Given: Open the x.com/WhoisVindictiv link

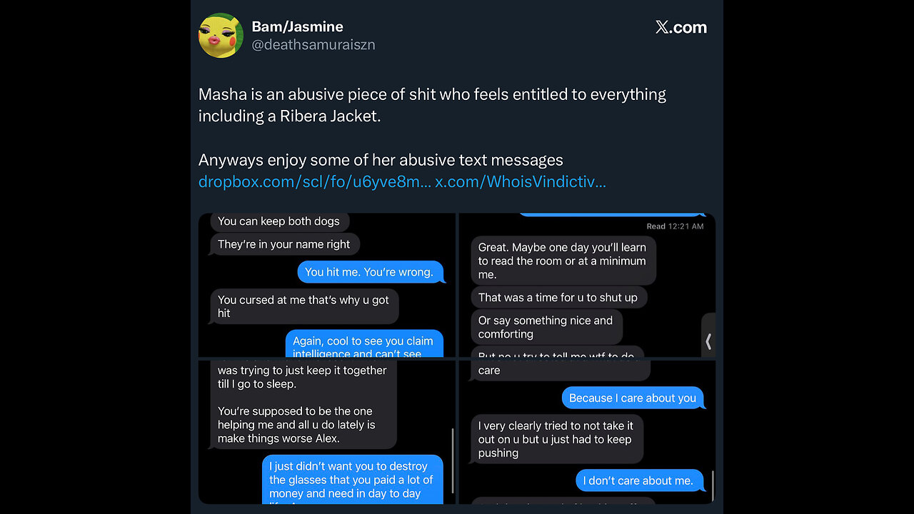Looking at the screenshot, I should [521, 182].
